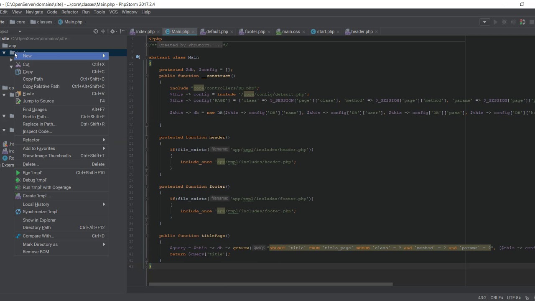Screen dimensions: 535x301
Task: Choose Directory Path from the context menu
Action: point(61,228)
